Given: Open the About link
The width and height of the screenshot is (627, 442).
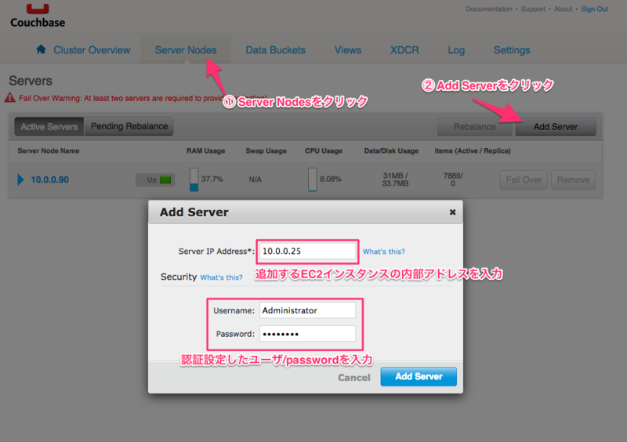Looking at the screenshot, I should (x=563, y=9).
